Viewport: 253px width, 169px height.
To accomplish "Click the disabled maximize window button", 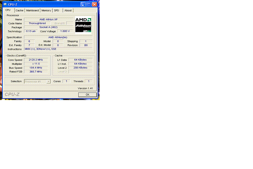I will tap(89, 4).
